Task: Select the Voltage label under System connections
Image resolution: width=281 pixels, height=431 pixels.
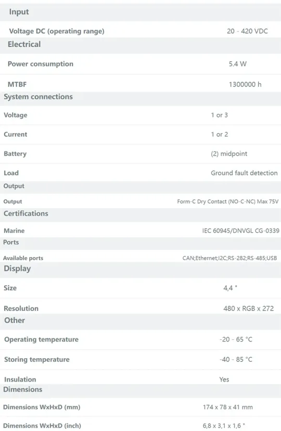Action: [16, 115]
